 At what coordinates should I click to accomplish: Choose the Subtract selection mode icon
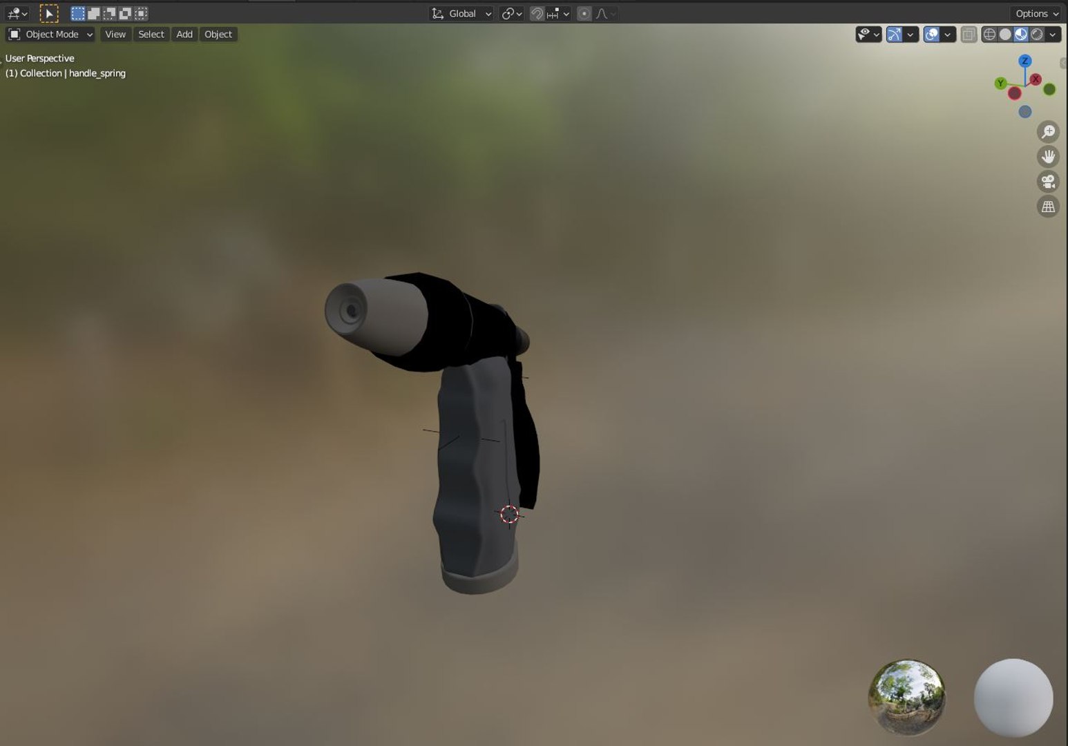tap(110, 13)
